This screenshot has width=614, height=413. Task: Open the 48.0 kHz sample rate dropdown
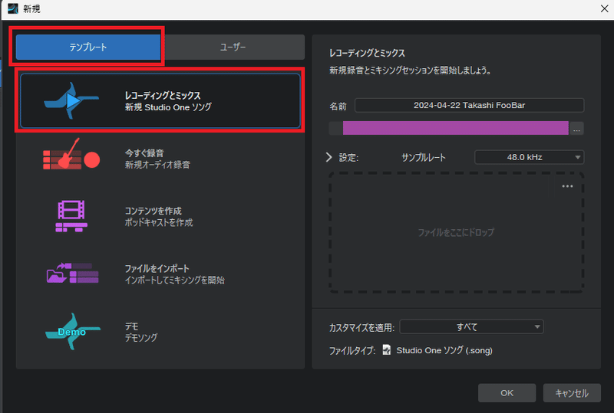coord(529,157)
